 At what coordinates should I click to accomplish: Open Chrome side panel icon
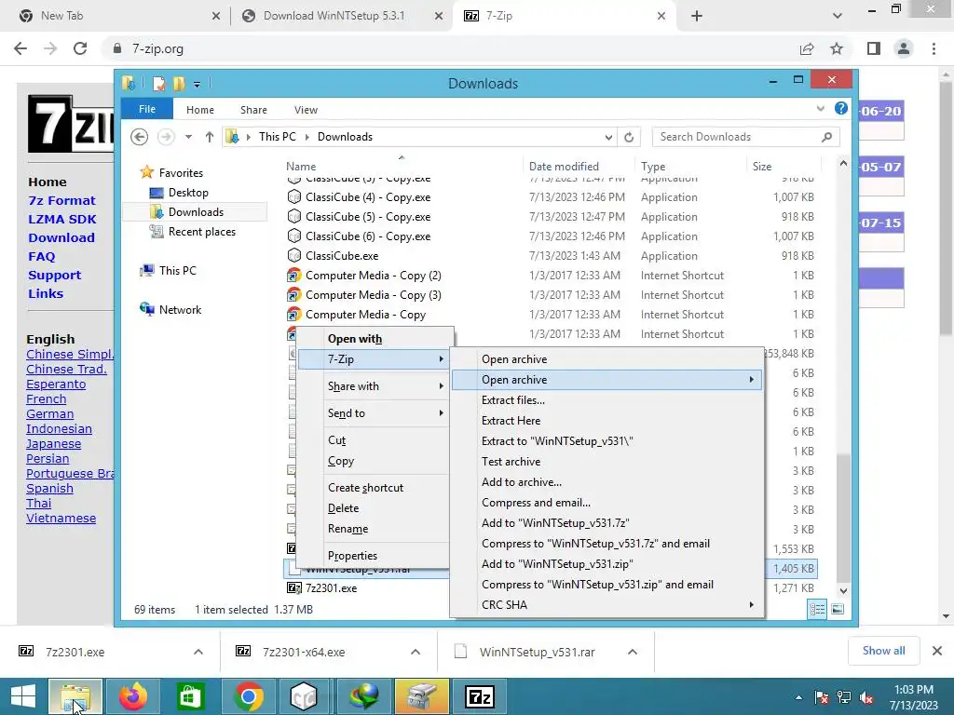pos(874,48)
